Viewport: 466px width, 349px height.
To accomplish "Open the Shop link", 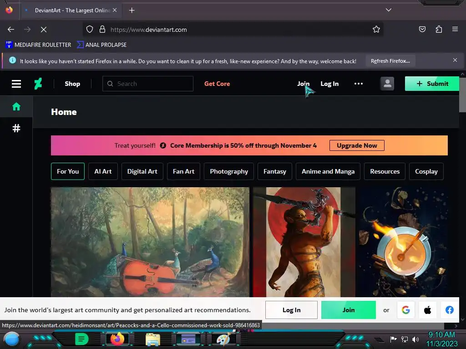I will pyautogui.click(x=72, y=84).
